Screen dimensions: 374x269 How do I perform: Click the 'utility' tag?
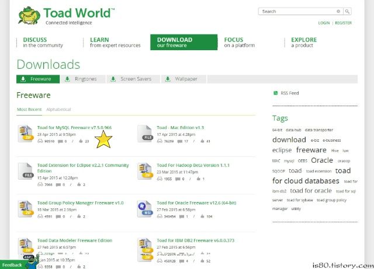click(296, 208)
